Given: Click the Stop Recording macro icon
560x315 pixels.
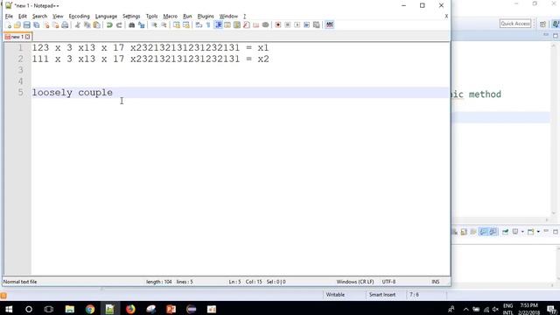Looking at the screenshot, I should coord(288,25).
